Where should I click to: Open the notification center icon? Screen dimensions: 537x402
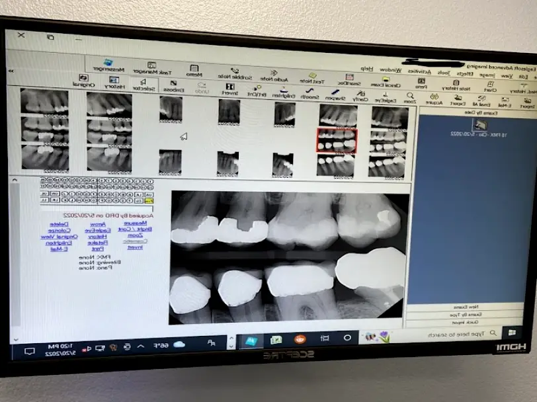point(30,351)
